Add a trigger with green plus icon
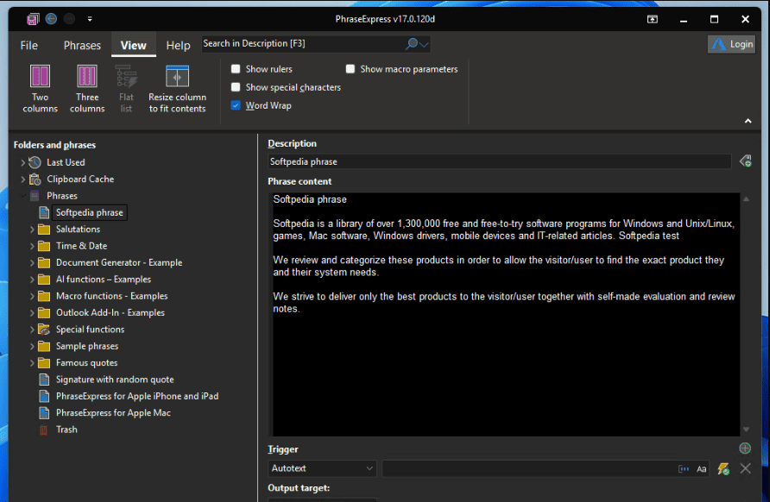The width and height of the screenshot is (770, 502). point(745,448)
